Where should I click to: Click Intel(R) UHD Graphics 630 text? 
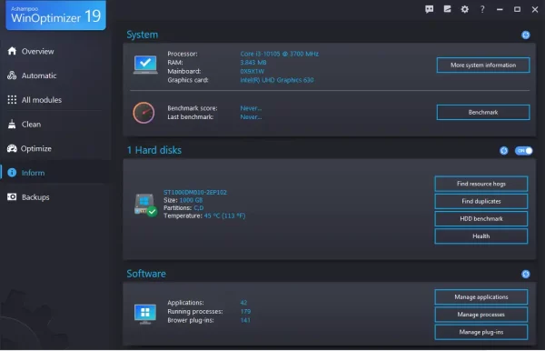point(277,80)
